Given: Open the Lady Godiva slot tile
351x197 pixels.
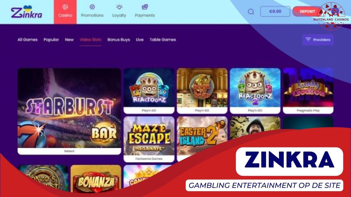Looking at the screenshot, I should click(x=308, y=91).
